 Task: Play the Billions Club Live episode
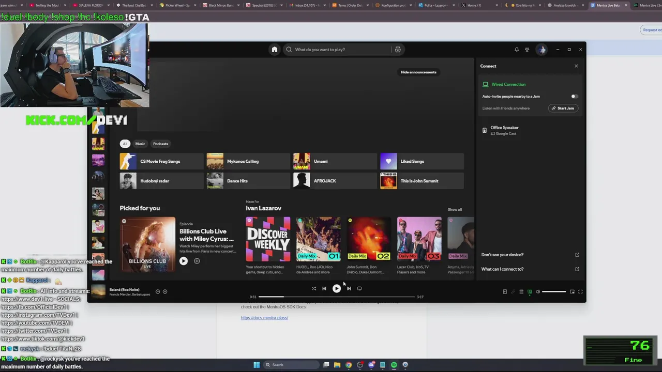(184, 261)
